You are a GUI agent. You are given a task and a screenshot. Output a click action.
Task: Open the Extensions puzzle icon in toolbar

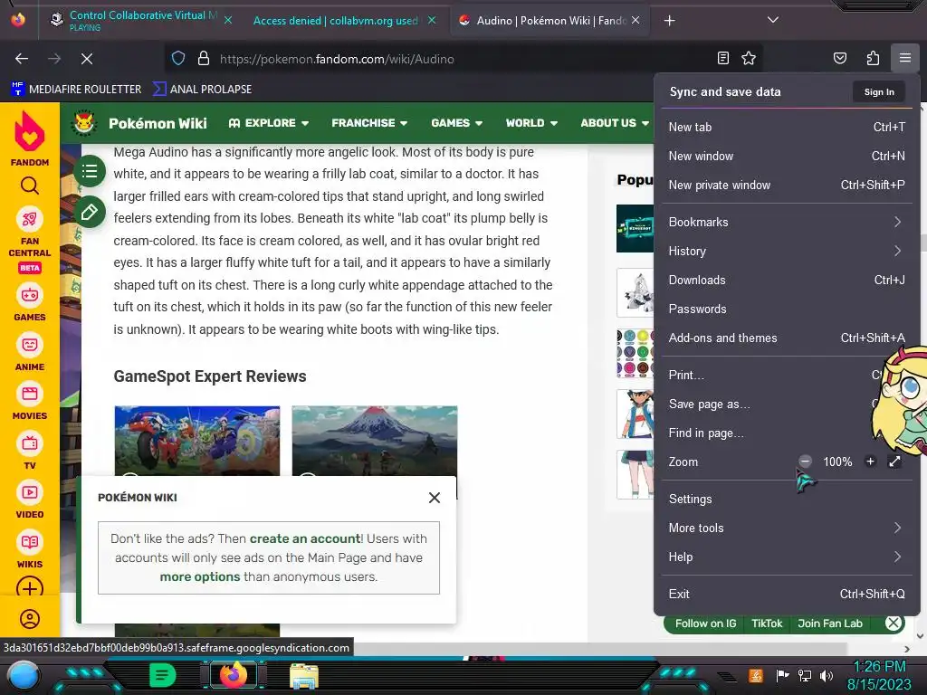[x=873, y=58]
